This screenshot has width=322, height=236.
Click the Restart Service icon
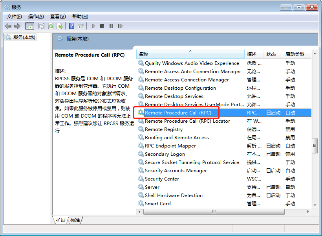pos(120,26)
